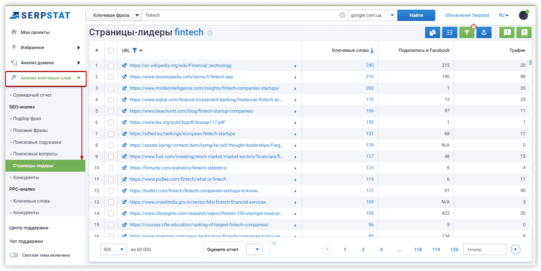Viewport: 541px width, 271px height.
Task: Select the checkbox for the Wikipedia row
Action: pos(111,65)
